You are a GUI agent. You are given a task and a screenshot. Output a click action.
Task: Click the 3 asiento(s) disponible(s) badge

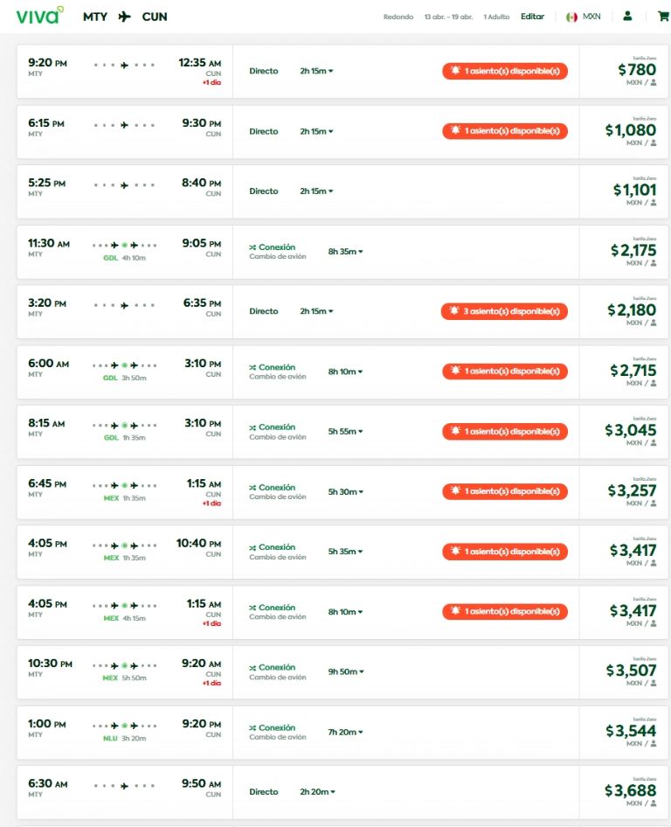pyautogui.click(x=504, y=311)
